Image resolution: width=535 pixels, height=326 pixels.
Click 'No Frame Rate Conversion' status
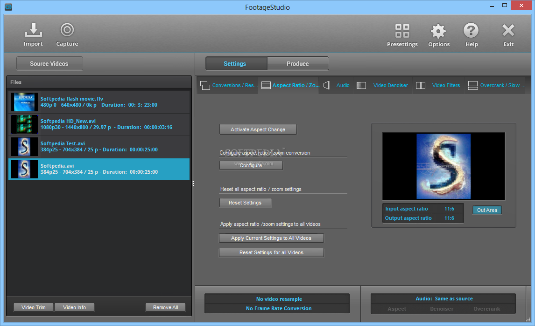[x=279, y=308]
